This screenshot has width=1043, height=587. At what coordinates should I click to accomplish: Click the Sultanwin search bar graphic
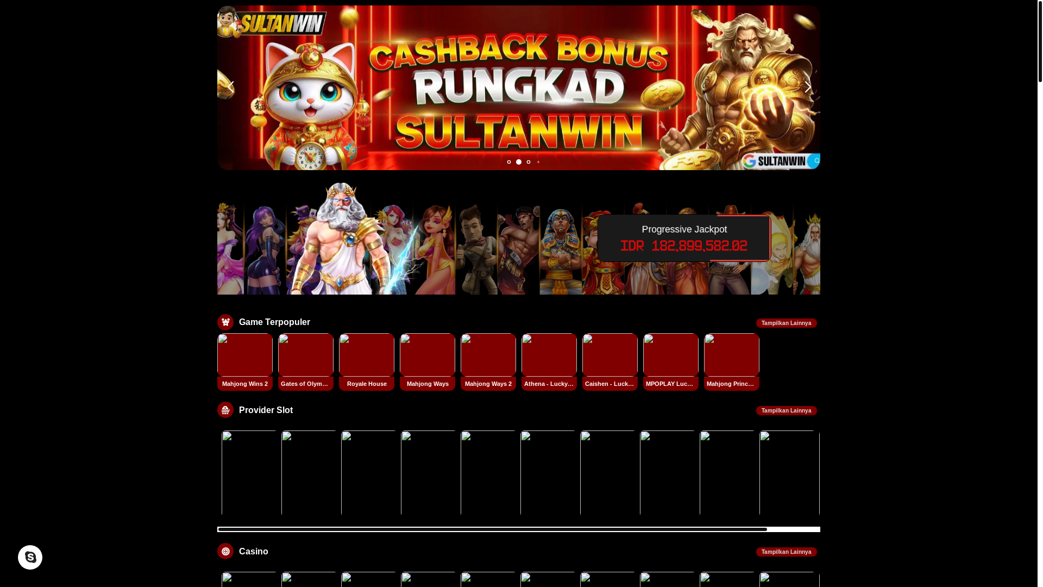(x=781, y=161)
